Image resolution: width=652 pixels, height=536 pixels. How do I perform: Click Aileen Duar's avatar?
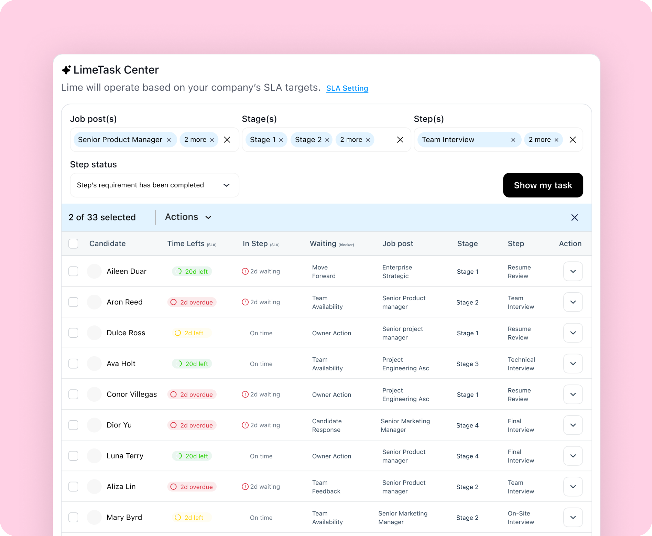tap(94, 271)
